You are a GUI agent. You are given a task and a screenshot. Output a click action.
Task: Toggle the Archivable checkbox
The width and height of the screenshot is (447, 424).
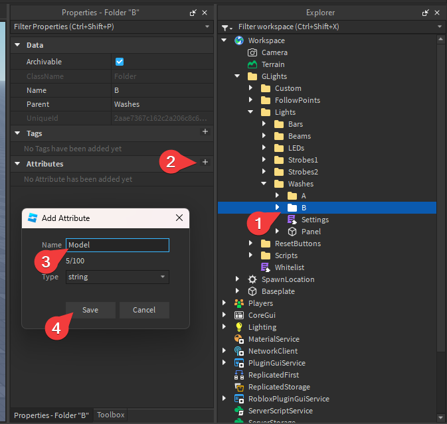tap(120, 62)
